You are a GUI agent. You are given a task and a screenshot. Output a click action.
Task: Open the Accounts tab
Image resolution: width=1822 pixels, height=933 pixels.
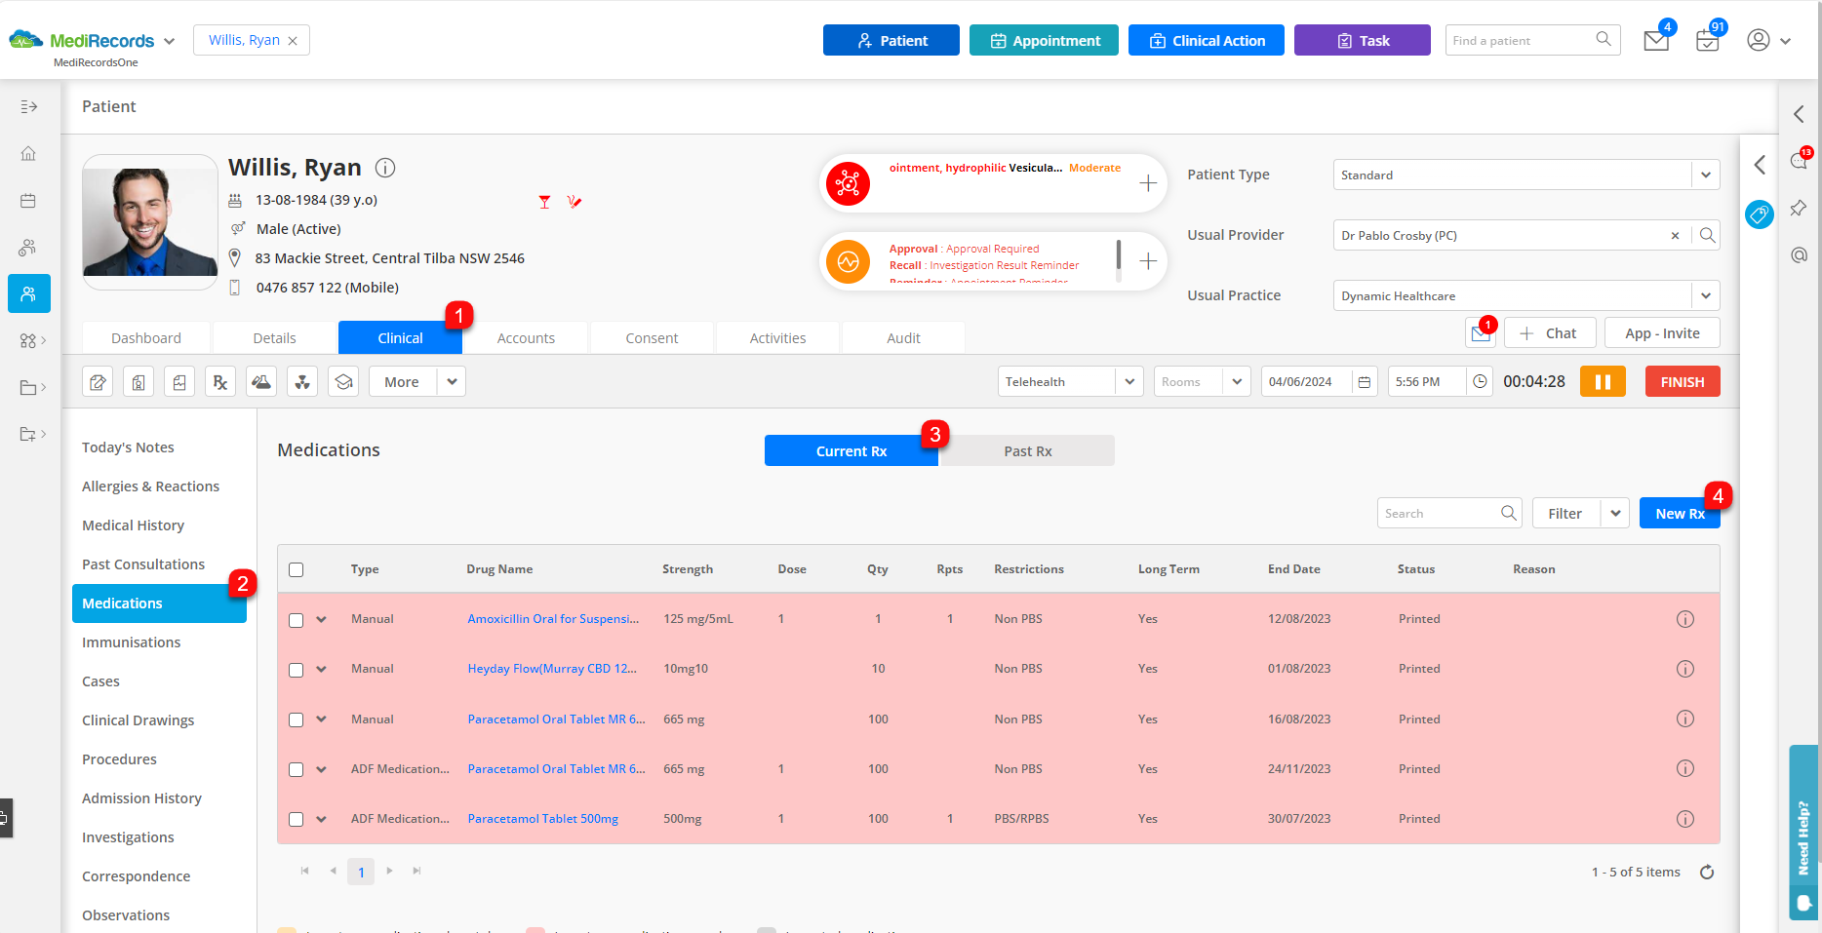tap(526, 338)
